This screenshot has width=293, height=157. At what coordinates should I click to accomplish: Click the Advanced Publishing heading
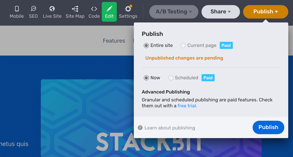point(166,92)
